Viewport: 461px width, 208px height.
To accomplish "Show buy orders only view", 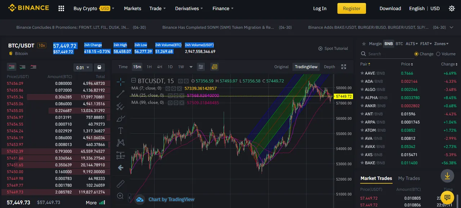I will (22, 67).
